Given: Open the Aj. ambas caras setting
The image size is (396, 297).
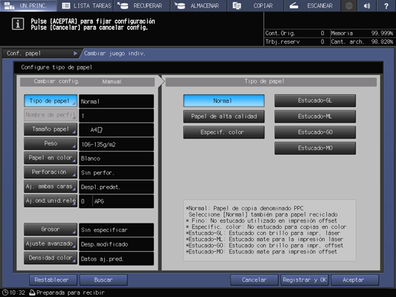Looking at the screenshot, I should coord(51,187).
